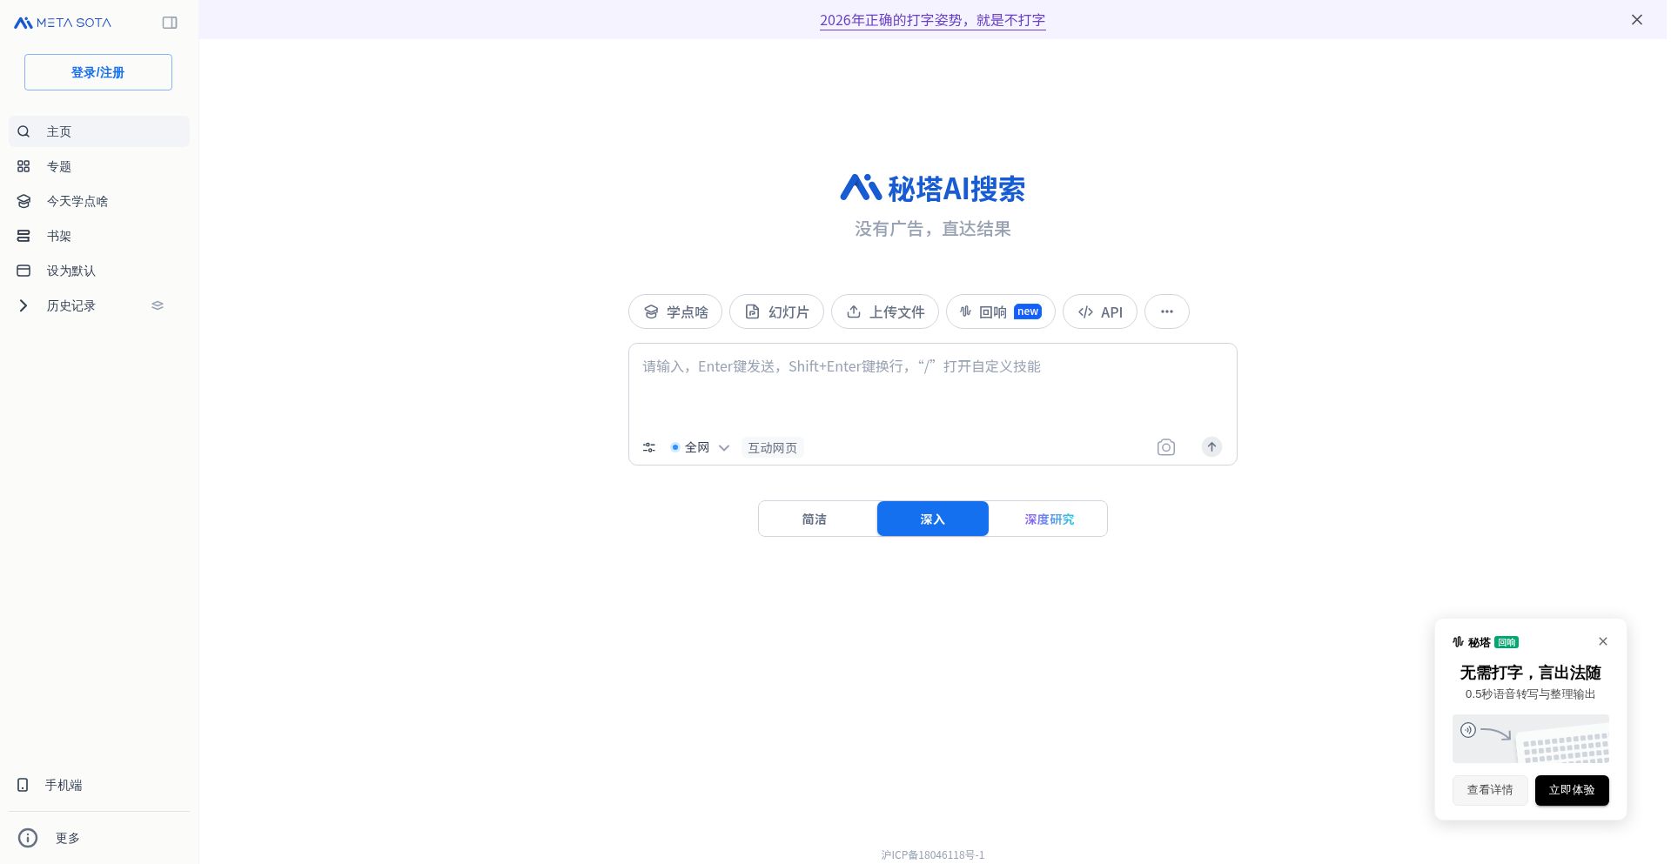1671x864 pixels.
Task: Select the 全网 search scope radio
Action: (x=675, y=447)
